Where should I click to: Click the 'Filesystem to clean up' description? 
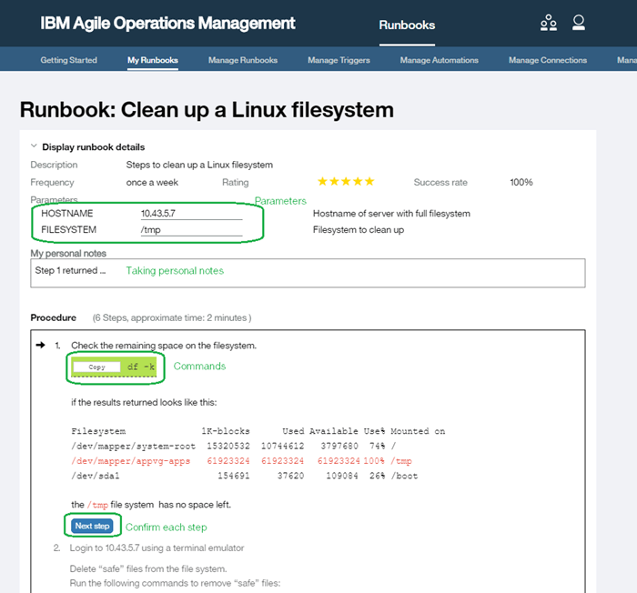point(359,230)
